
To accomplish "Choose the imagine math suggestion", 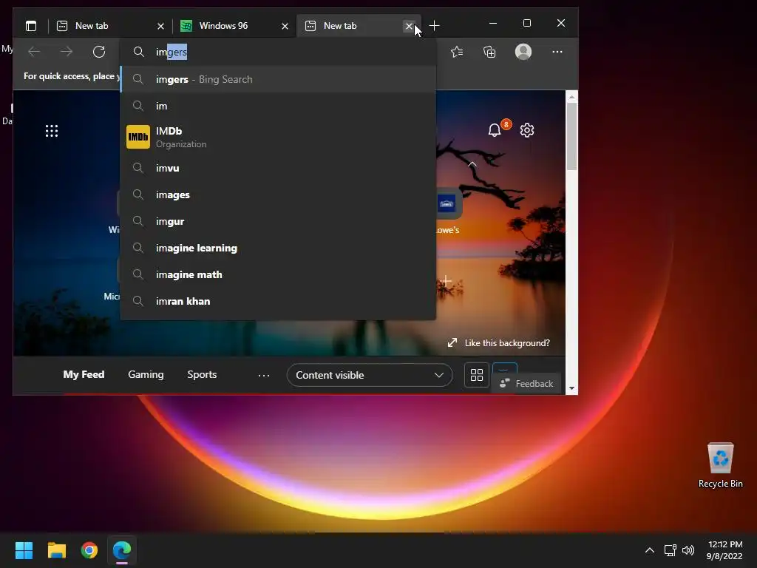I will click(278, 274).
